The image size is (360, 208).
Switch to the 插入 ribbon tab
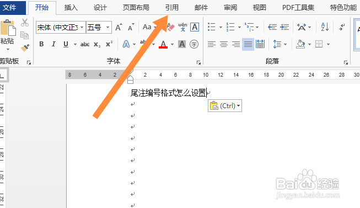(x=71, y=8)
